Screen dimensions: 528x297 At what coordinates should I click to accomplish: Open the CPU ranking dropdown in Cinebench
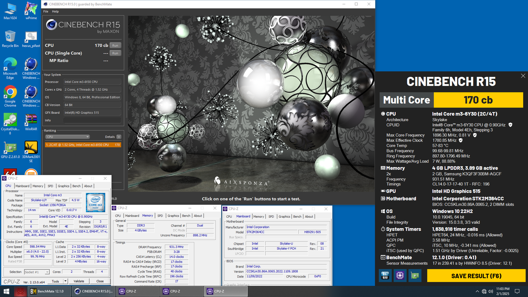pos(67,137)
